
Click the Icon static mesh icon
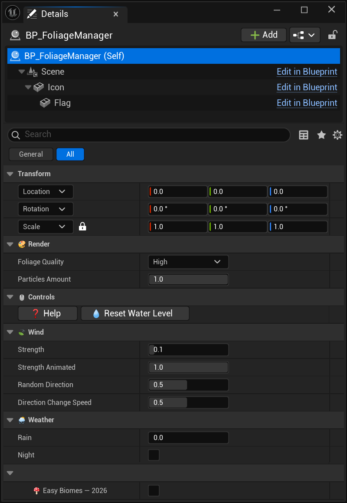tap(39, 87)
